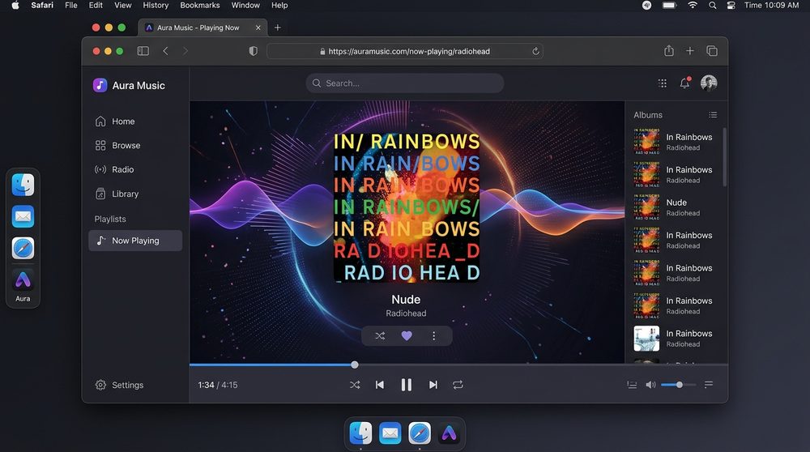This screenshot has width=810, height=452.
Task: Adjust the volume slider
Action: [678, 385]
